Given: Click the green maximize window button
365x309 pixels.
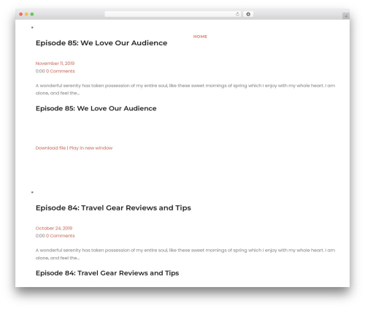Looking at the screenshot, I should click(x=32, y=15).
